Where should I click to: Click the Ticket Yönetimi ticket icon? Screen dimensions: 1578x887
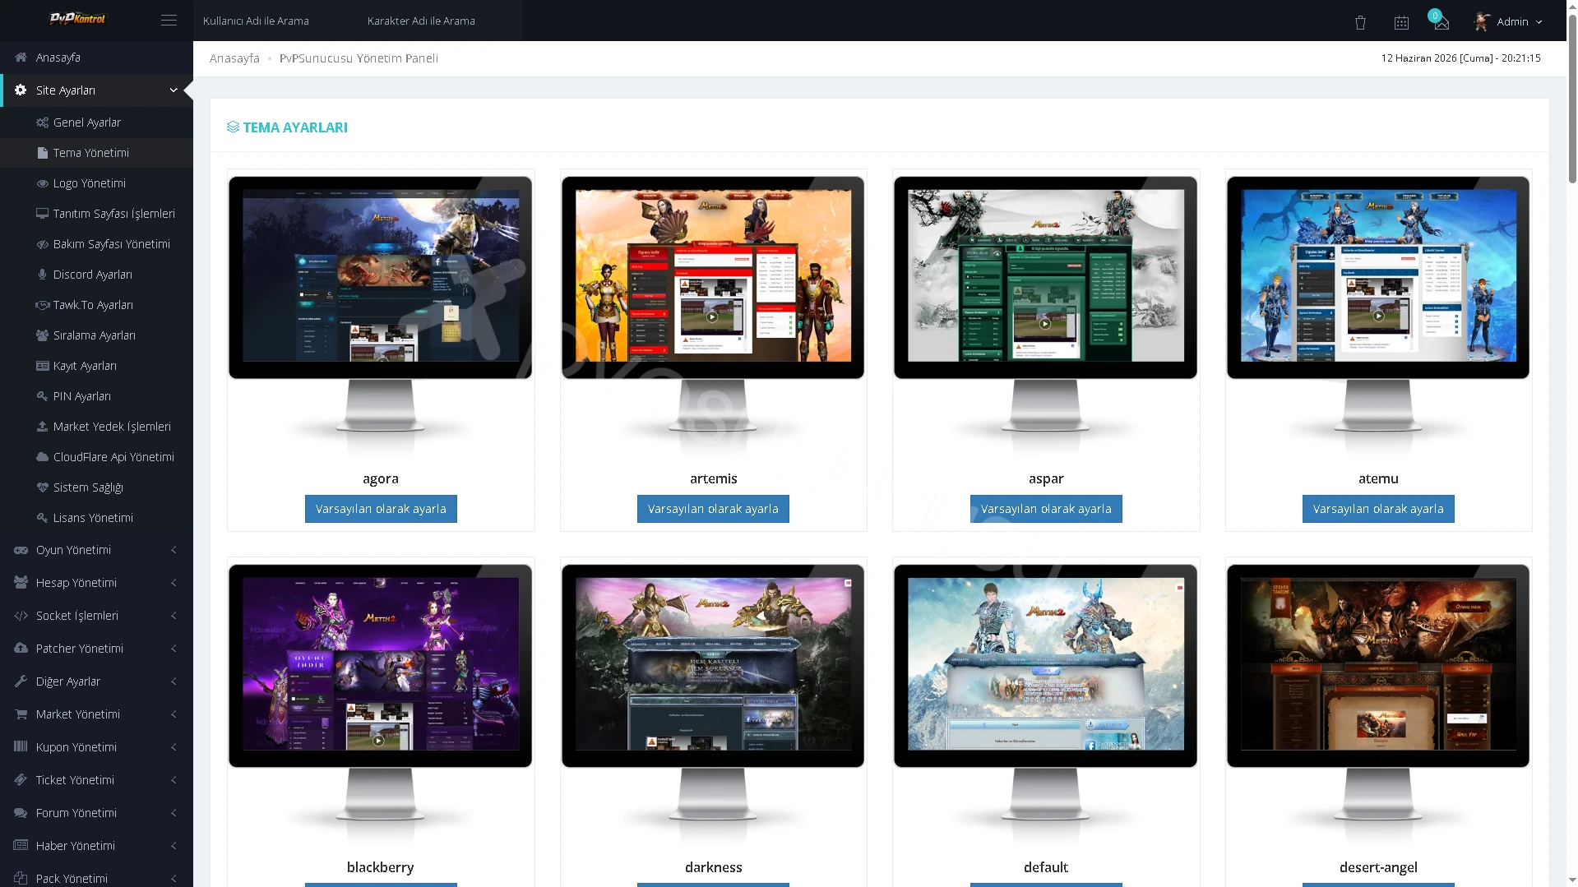pyautogui.click(x=21, y=780)
